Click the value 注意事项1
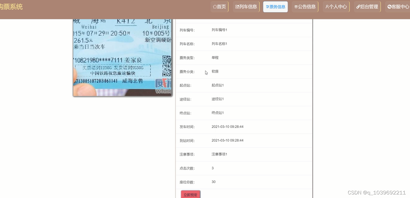The width and height of the screenshot is (410, 198). click(x=219, y=154)
